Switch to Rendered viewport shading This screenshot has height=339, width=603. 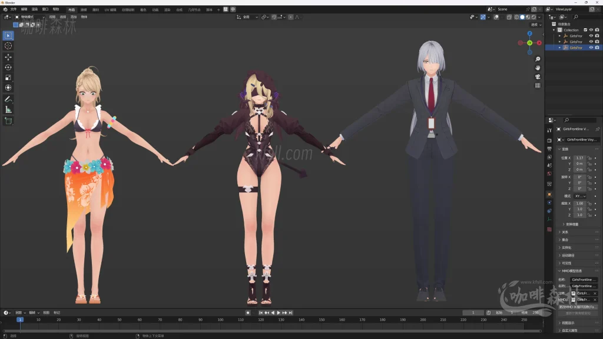[534, 17]
